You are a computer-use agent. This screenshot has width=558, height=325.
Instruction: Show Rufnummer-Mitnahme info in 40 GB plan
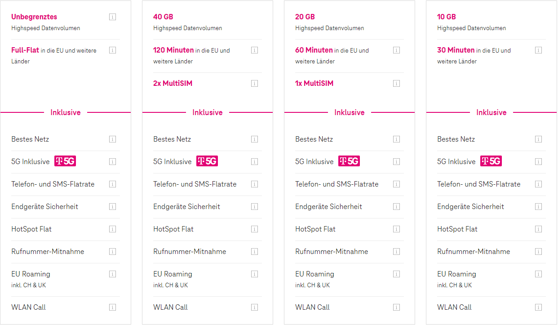point(254,251)
